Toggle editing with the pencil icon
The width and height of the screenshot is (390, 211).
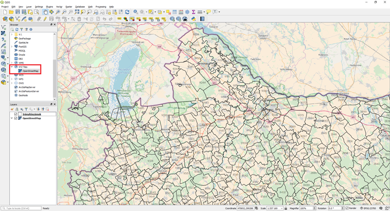click(x=45, y=19)
